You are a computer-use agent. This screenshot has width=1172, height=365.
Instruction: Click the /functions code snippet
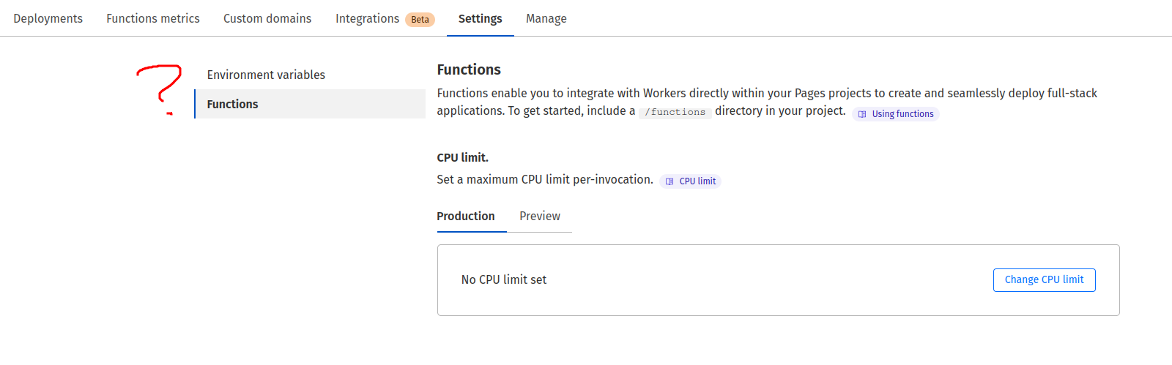click(675, 112)
